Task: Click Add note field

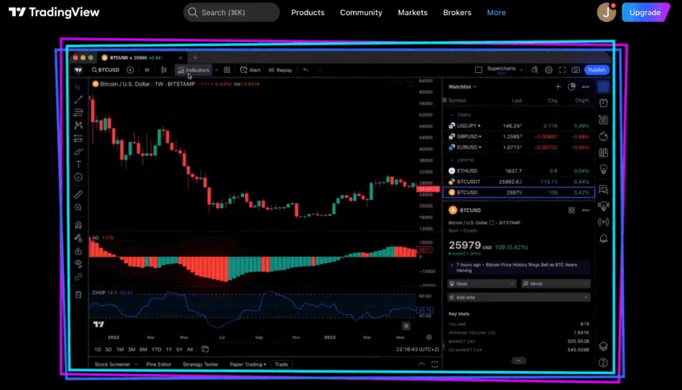Action: tap(519, 297)
